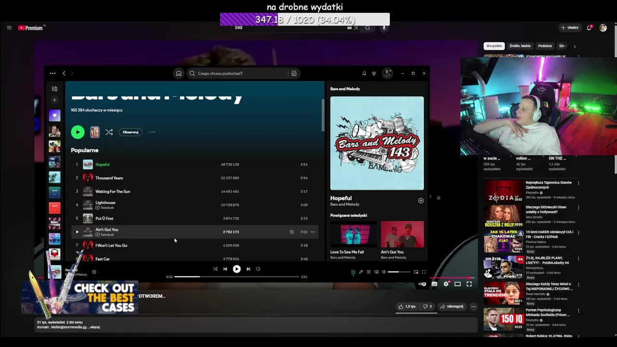
Task: Toggle YouTube subtitles button
Action: tap(434, 284)
